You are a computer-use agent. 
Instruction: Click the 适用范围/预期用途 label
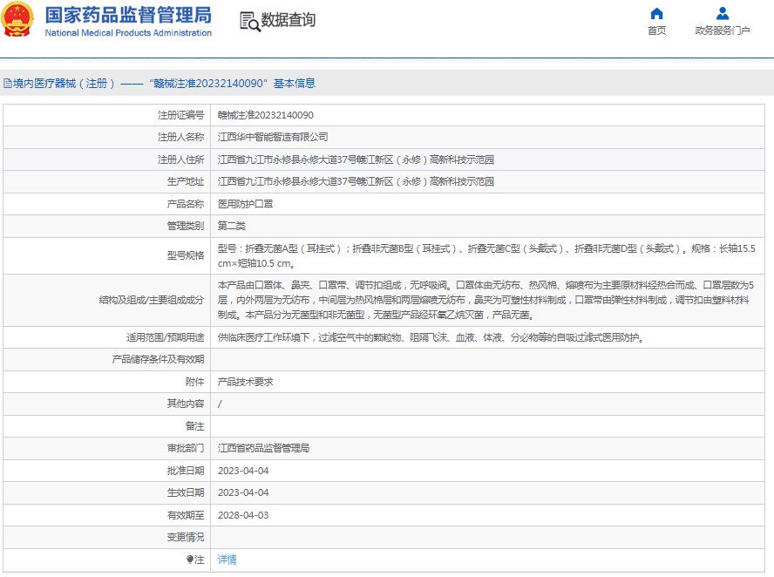coord(165,337)
